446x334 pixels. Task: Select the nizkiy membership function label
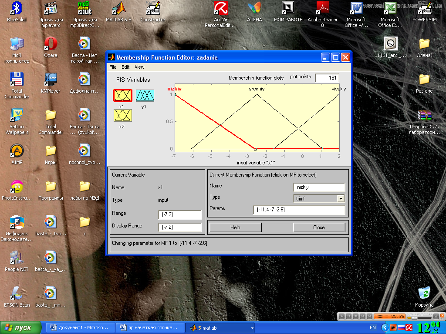[x=174, y=89]
